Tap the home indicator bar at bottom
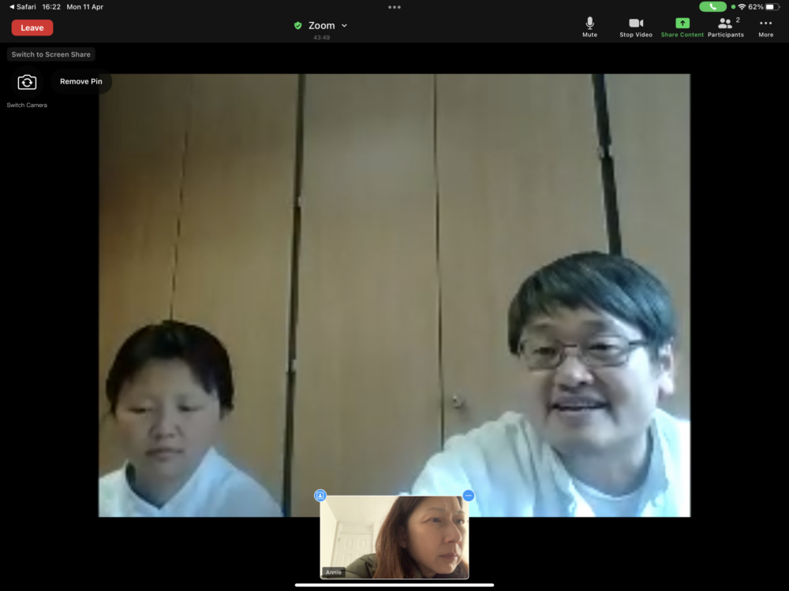Screen dimensions: 789x591 (x=394, y=585)
